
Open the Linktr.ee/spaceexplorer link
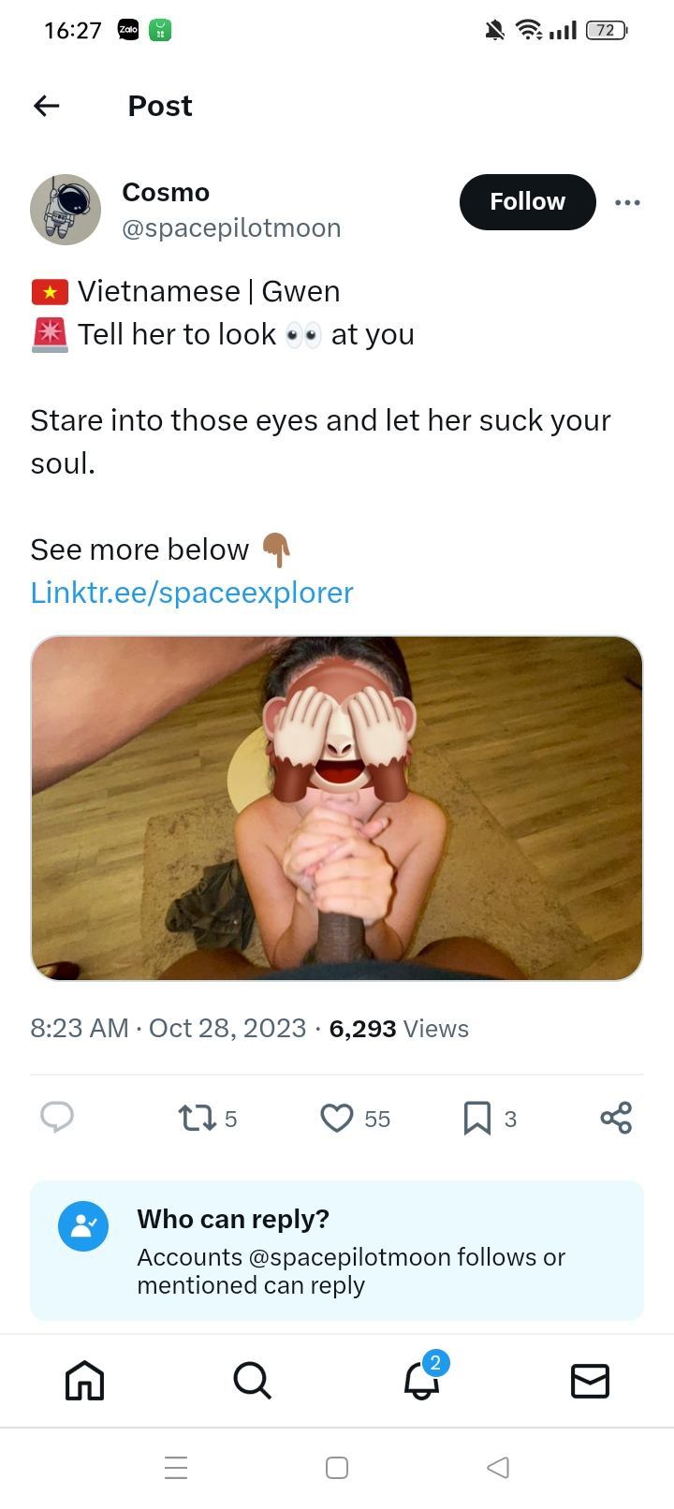[192, 593]
